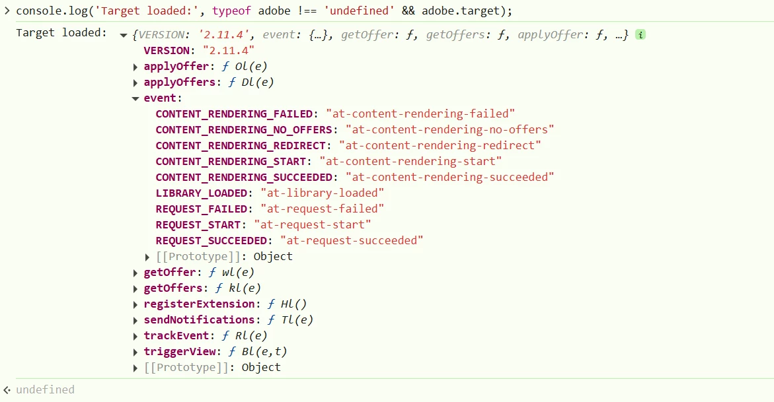Expand the trackEvent function entry
774x402 pixels.
pos(135,336)
